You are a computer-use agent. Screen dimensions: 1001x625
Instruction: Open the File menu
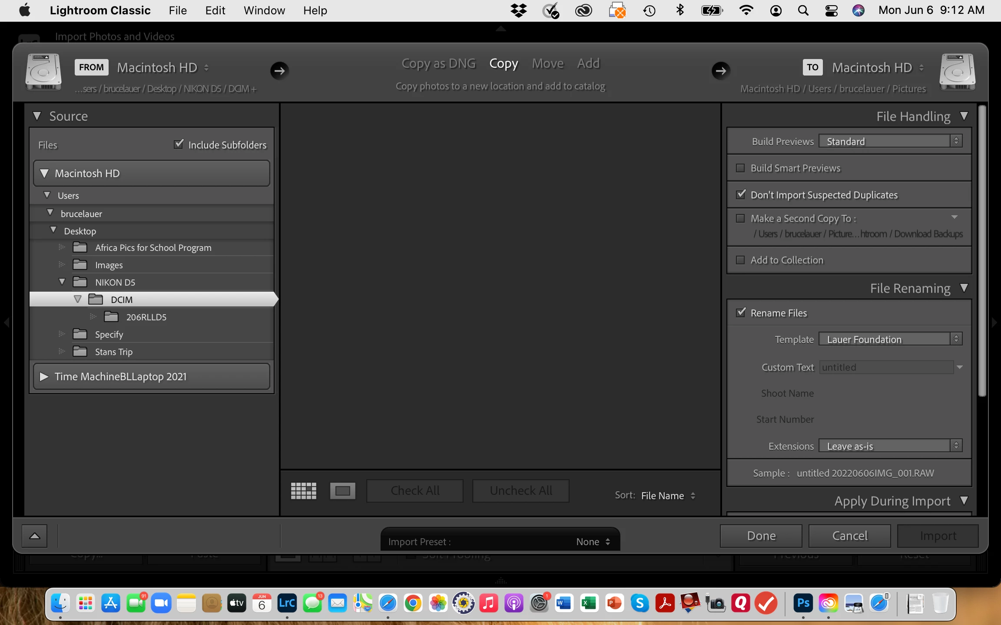point(177,10)
